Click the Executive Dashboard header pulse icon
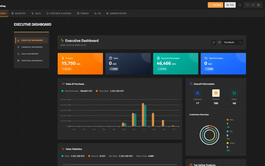Screen dimensions: 265x166 point(62,40)
